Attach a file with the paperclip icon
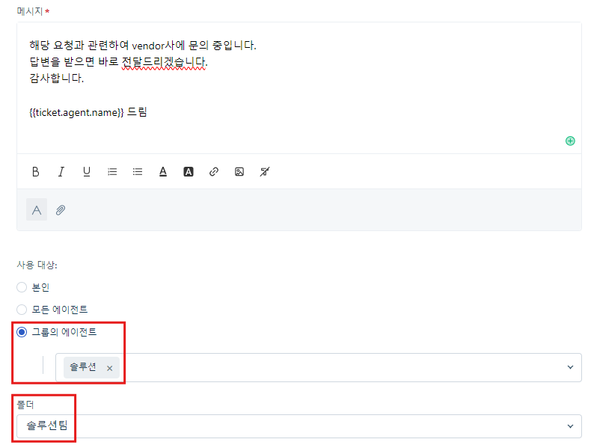591x445 pixels. point(61,210)
